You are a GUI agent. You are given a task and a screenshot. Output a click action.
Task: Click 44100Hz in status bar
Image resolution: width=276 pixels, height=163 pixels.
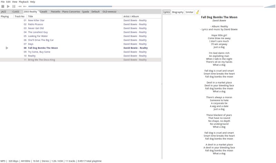(26, 161)
